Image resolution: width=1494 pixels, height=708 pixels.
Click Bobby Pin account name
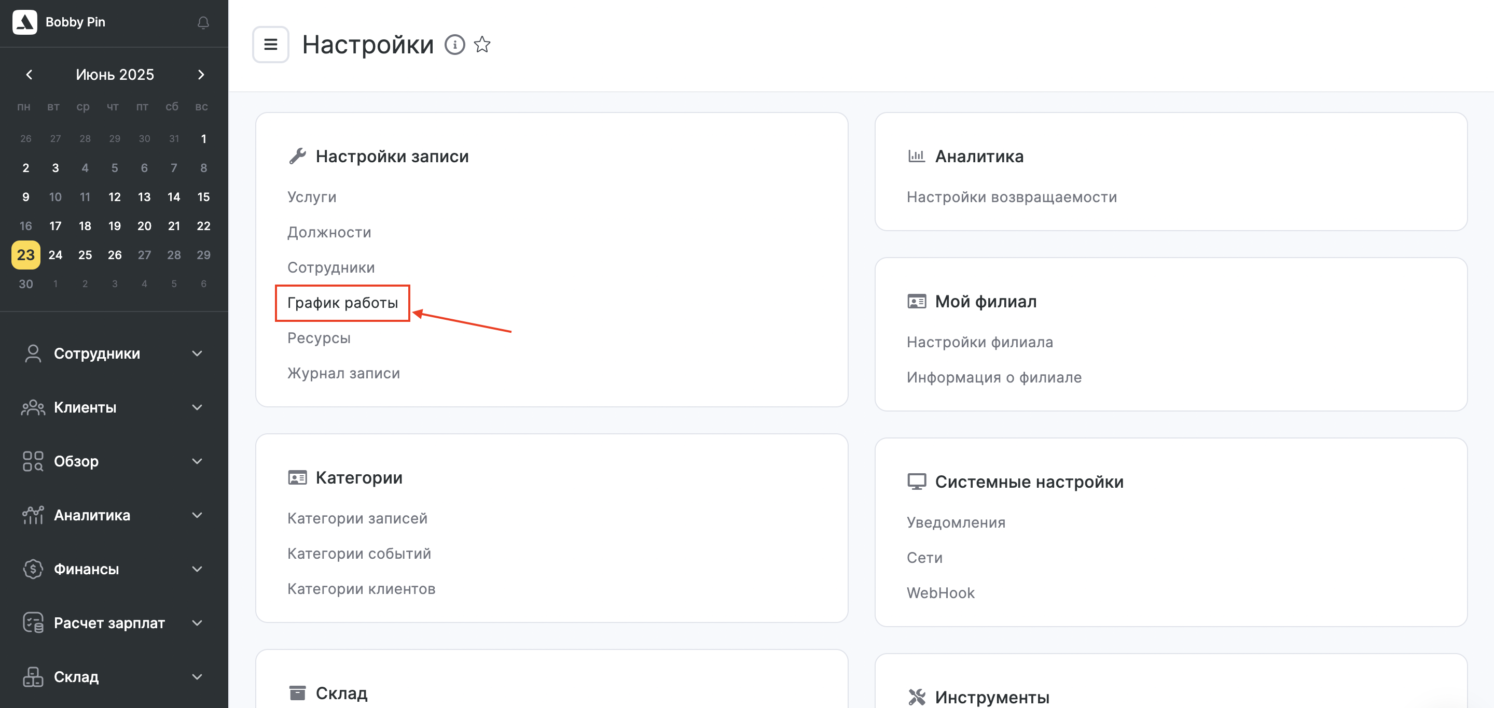75,22
